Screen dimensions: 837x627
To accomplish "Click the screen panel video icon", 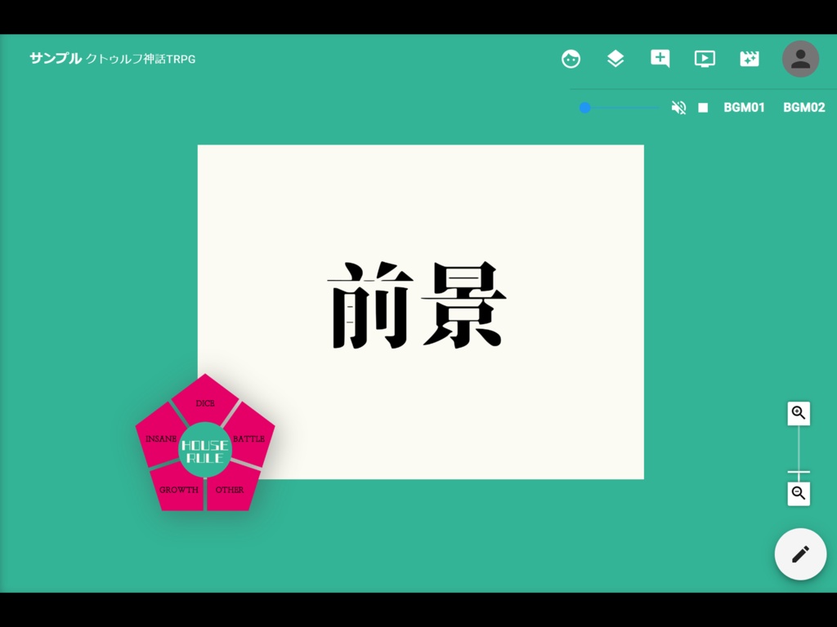I will pyautogui.click(x=704, y=59).
